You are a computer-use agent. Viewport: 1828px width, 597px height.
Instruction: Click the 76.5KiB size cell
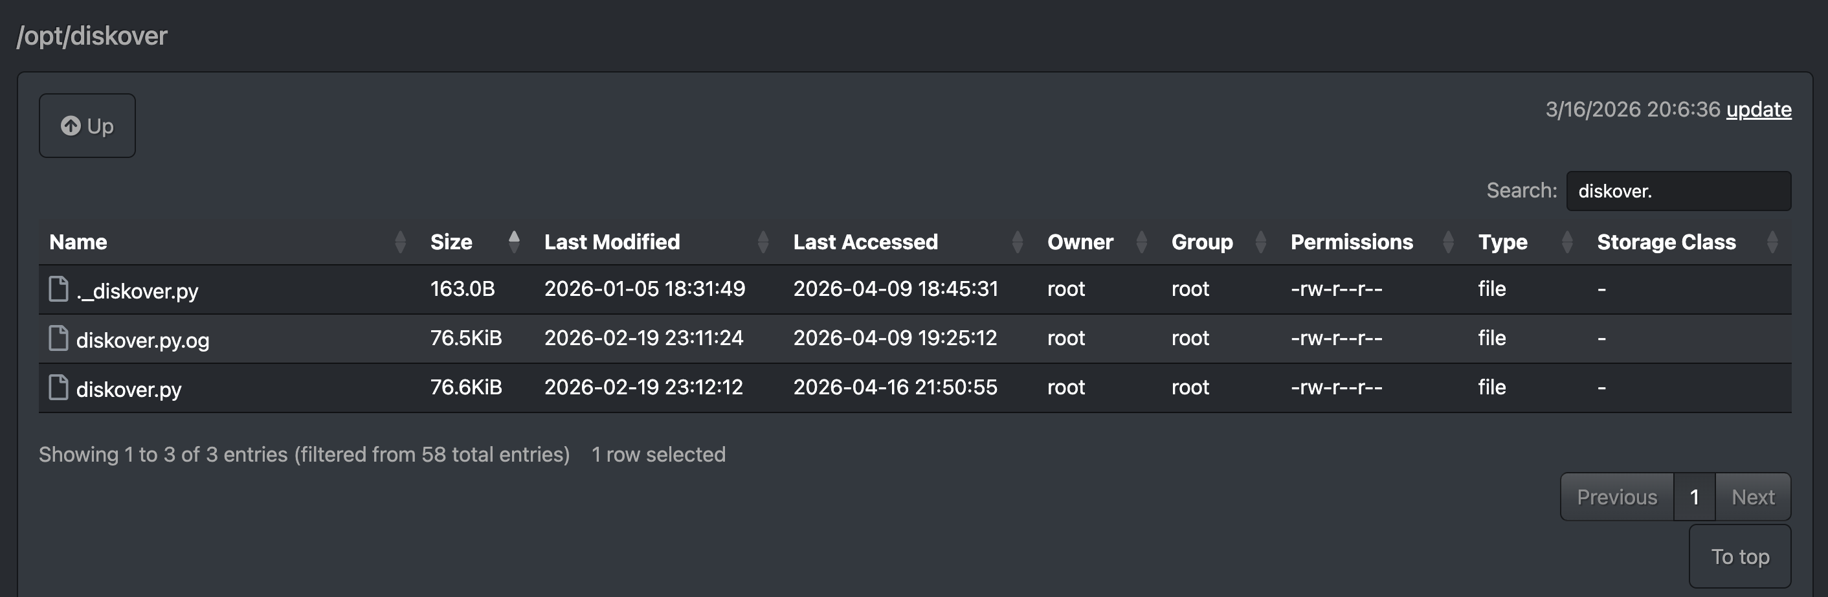pos(466,338)
